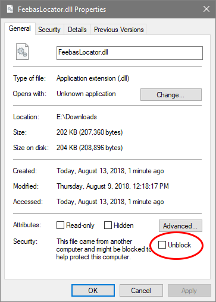This screenshot has width=216, height=302.
Task: Click the E:\Downloads location text
Action: coord(77,117)
